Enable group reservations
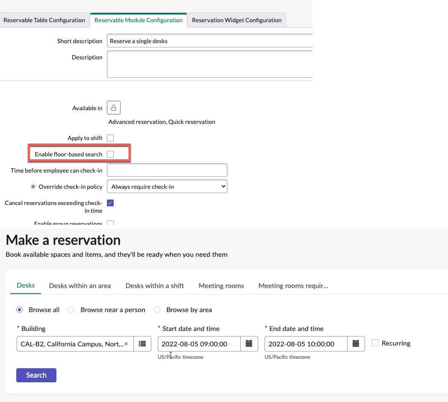This screenshot has height=402, width=448. (x=110, y=223)
